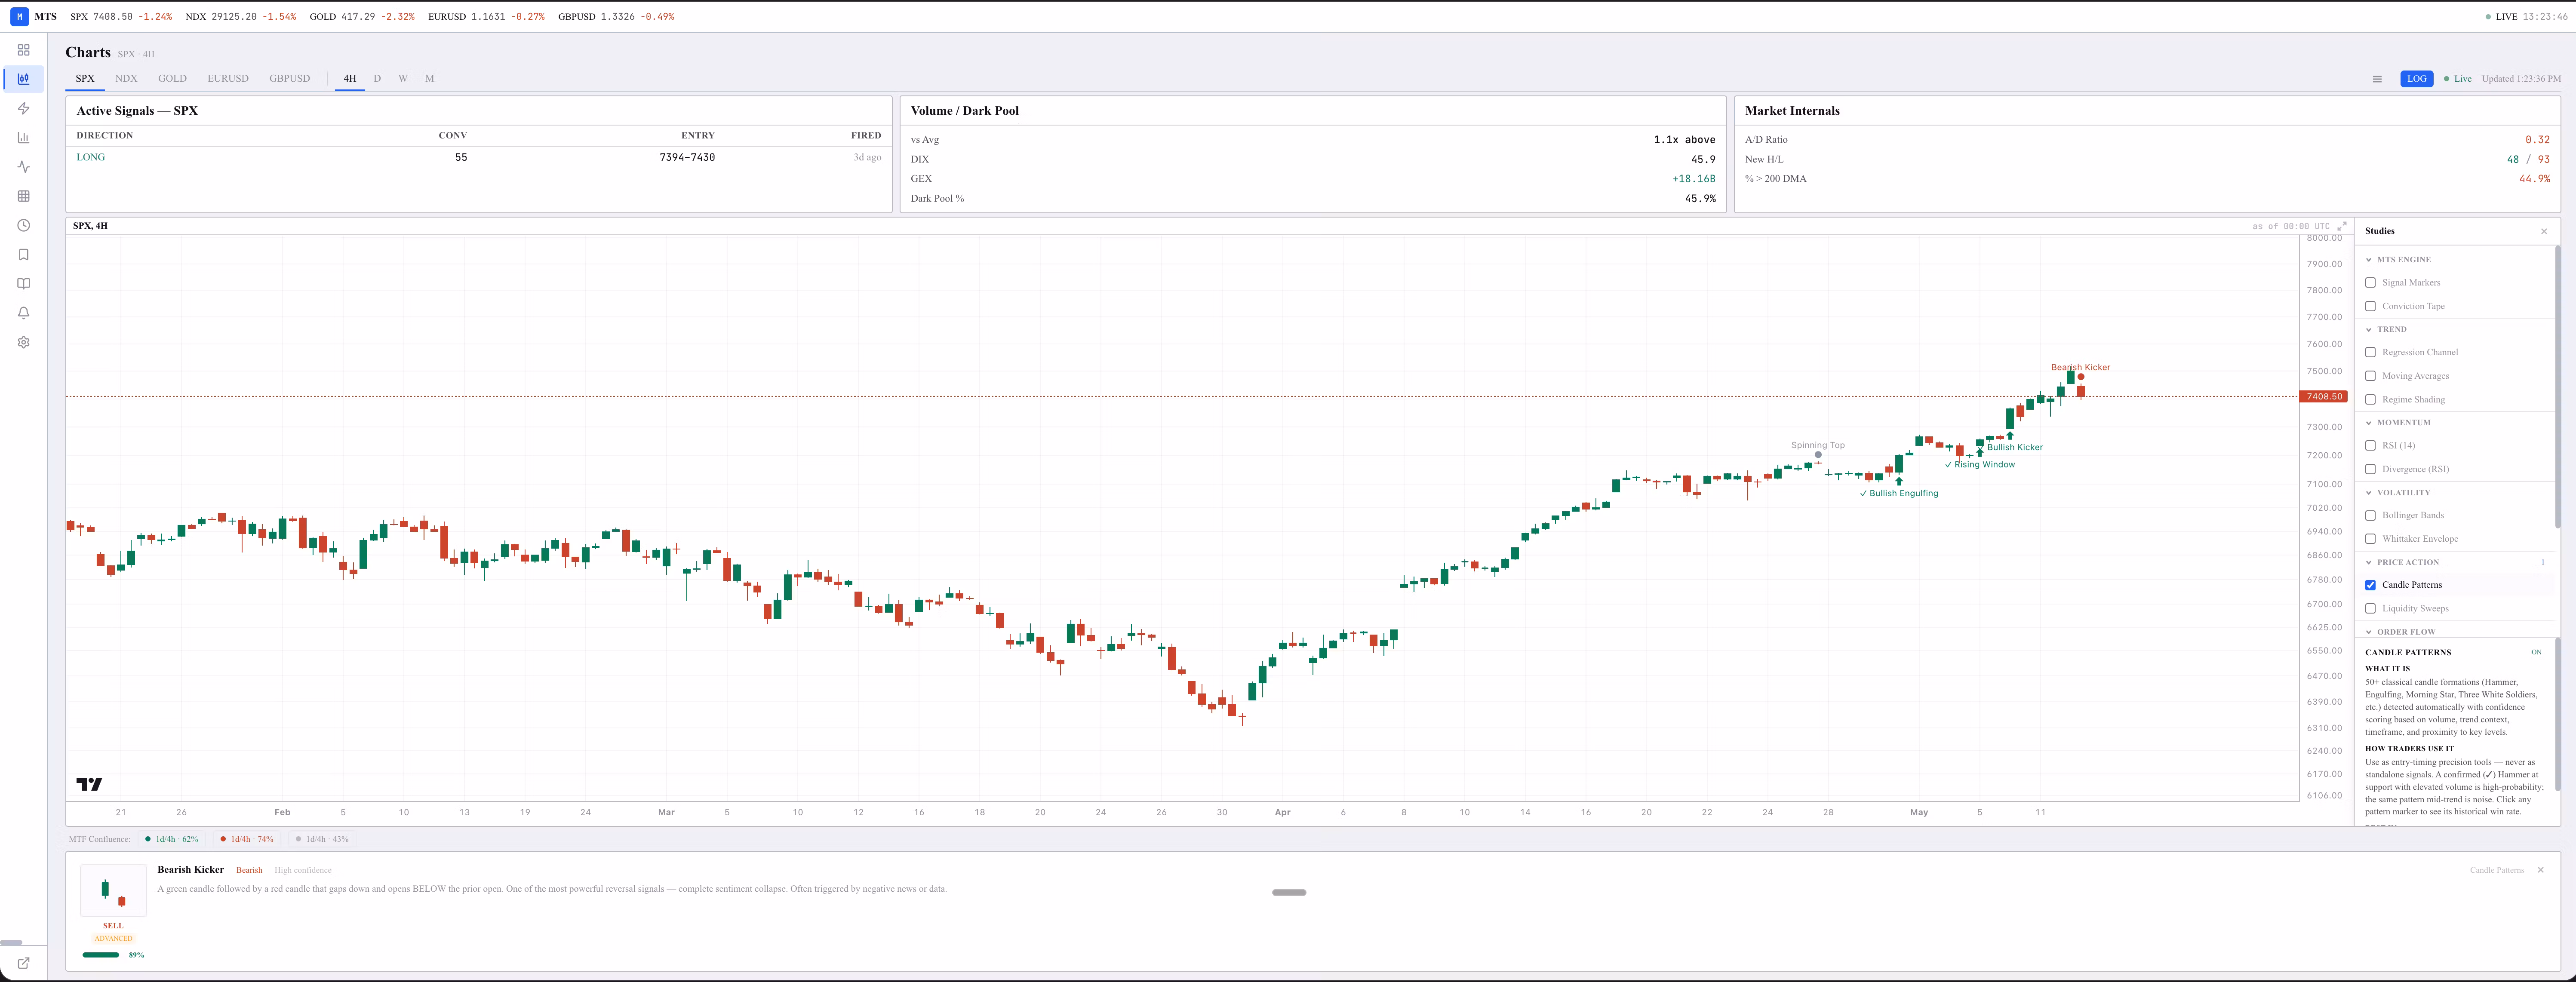Viewport: 2576px width, 982px height.
Task: Switch to the EURUSD symbol tab
Action: coord(228,79)
